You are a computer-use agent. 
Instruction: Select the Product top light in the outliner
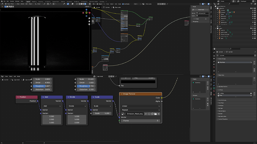(x=225, y=34)
